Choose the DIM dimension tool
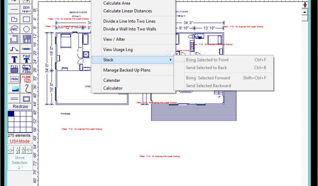 click(x=26, y=9)
